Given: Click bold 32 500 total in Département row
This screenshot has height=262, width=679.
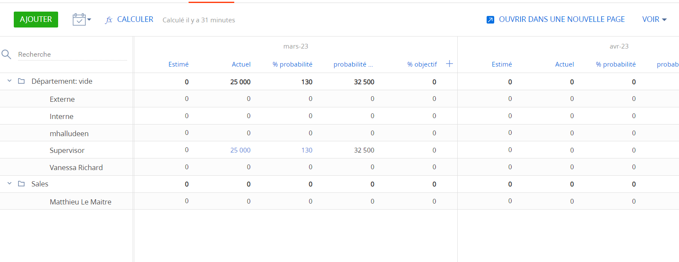Looking at the screenshot, I should click(364, 82).
